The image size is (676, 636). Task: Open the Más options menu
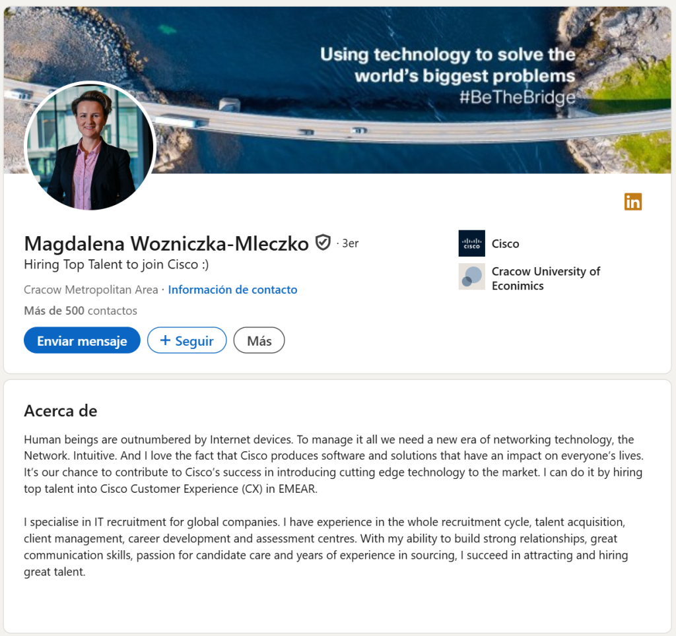(x=259, y=340)
